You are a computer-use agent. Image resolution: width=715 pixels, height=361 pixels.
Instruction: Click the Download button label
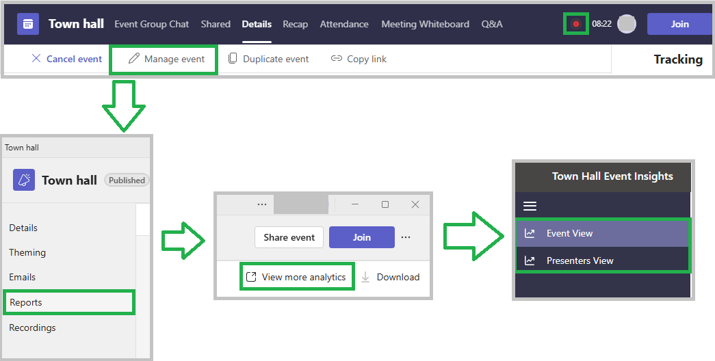tap(398, 277)
